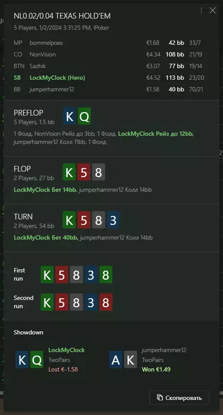Select Hero's preflop Queen card
This screenshot has width=223, height=415.
pyautogui.click(x=84, y=116)
